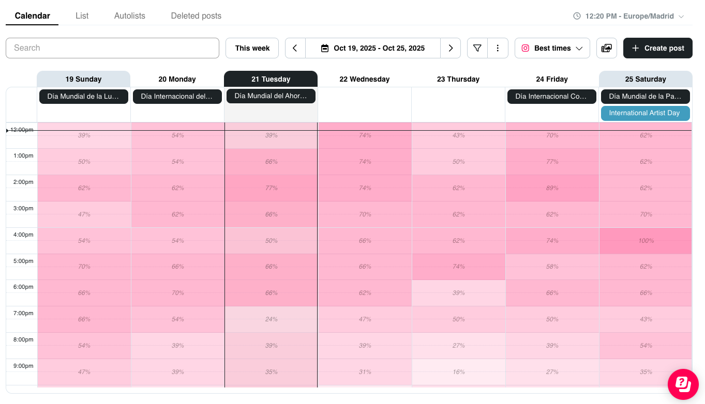Go to previous week arrow
The image size is (705, 404).
tap(295, 48)
